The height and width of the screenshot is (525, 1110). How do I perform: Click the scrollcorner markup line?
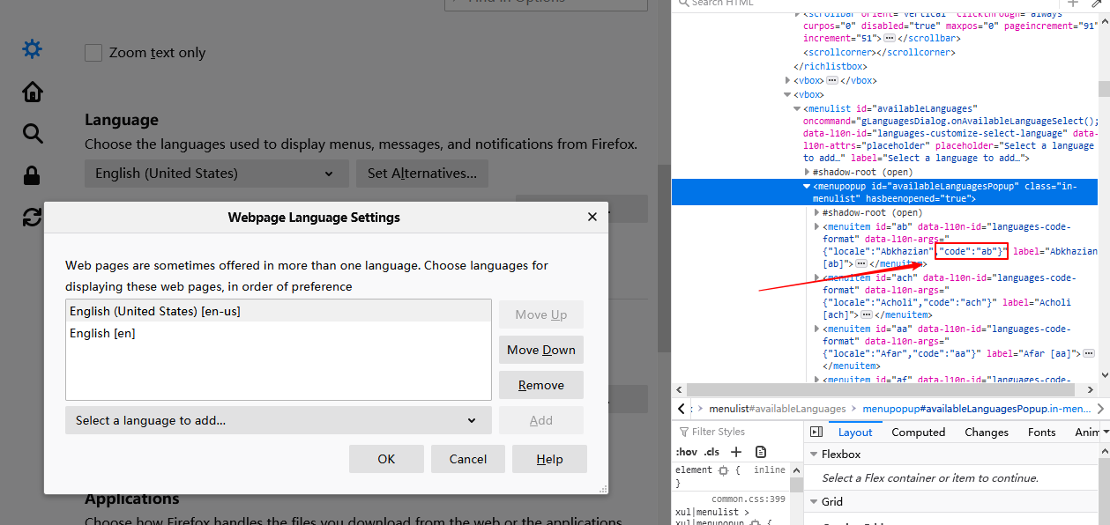(879, 53)
